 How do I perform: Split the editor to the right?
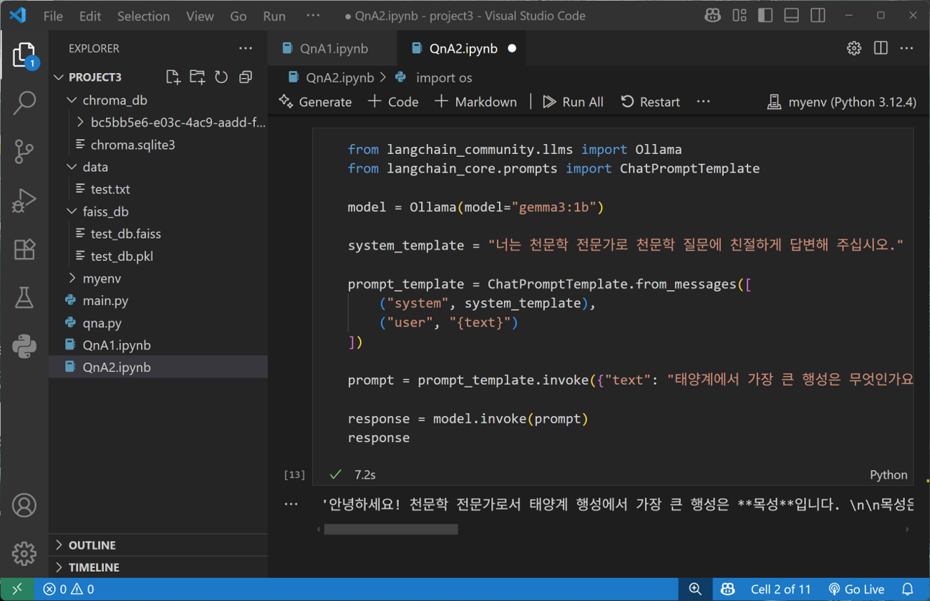[881, 48]
